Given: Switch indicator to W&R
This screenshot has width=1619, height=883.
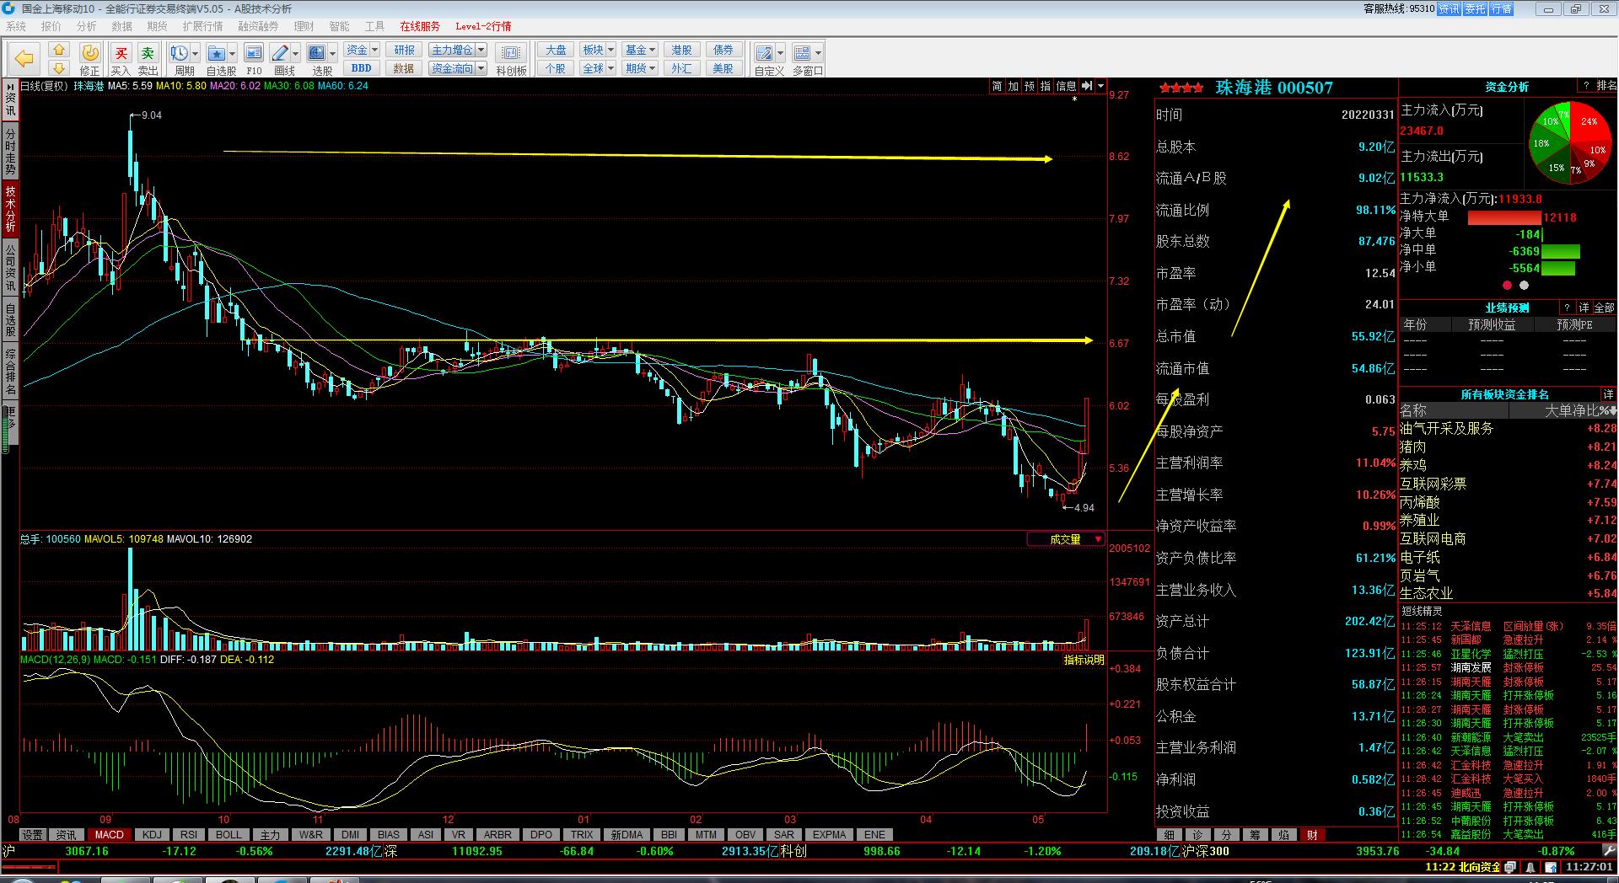Looking at the screenshot, I should (x=310, y=835).
